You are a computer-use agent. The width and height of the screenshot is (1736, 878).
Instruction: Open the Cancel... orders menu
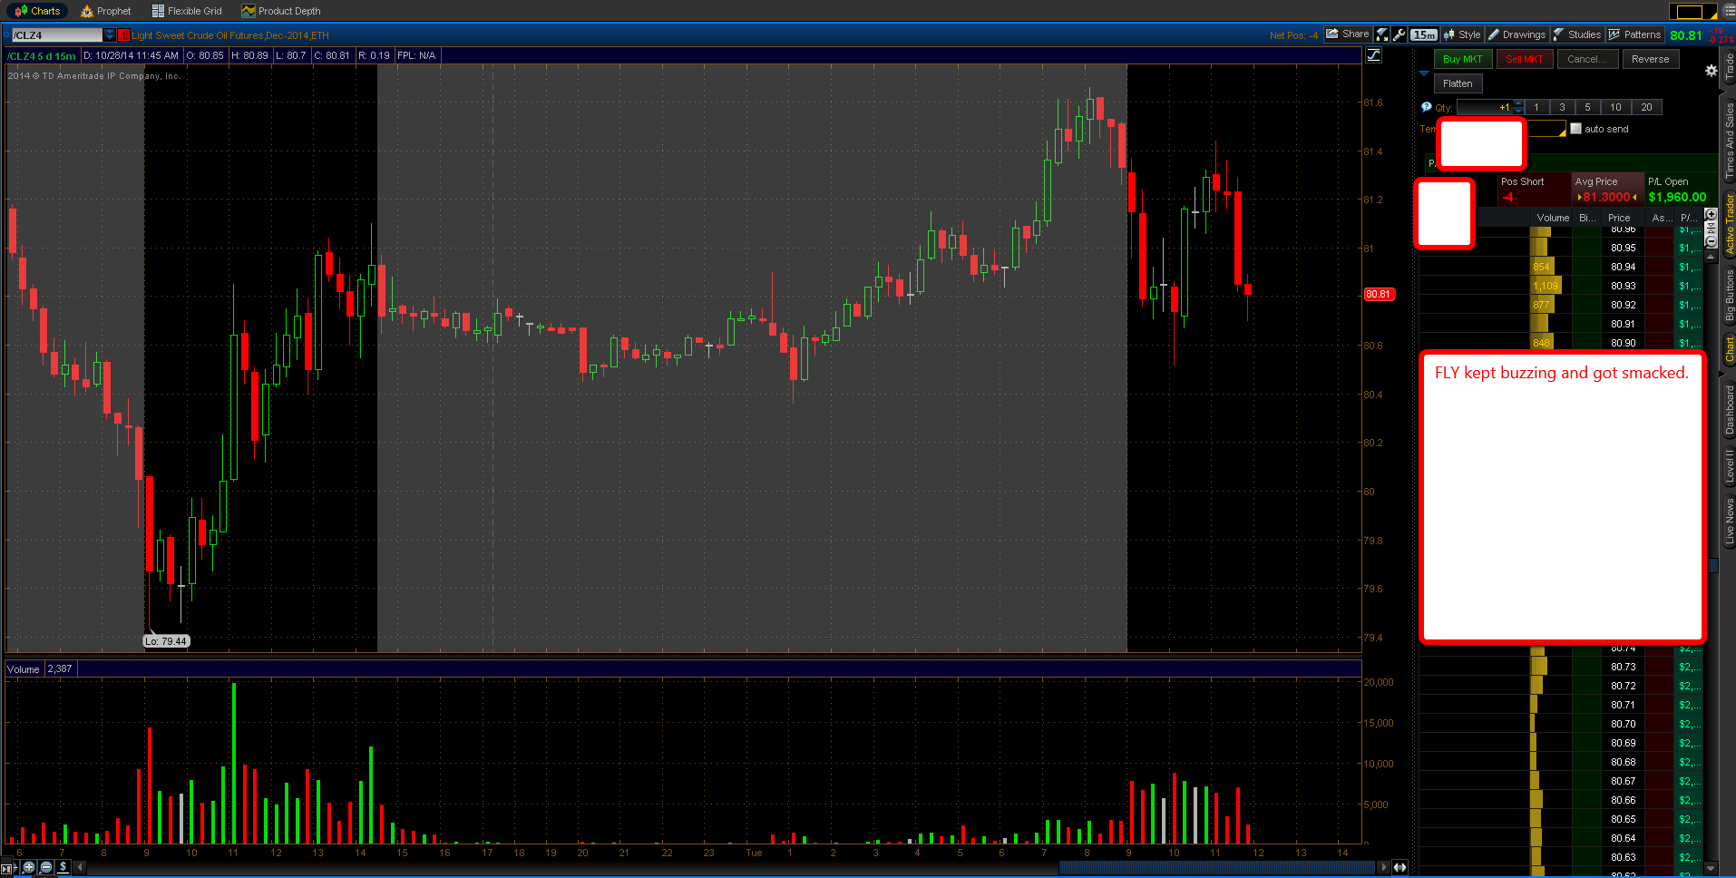[1587, 59]
